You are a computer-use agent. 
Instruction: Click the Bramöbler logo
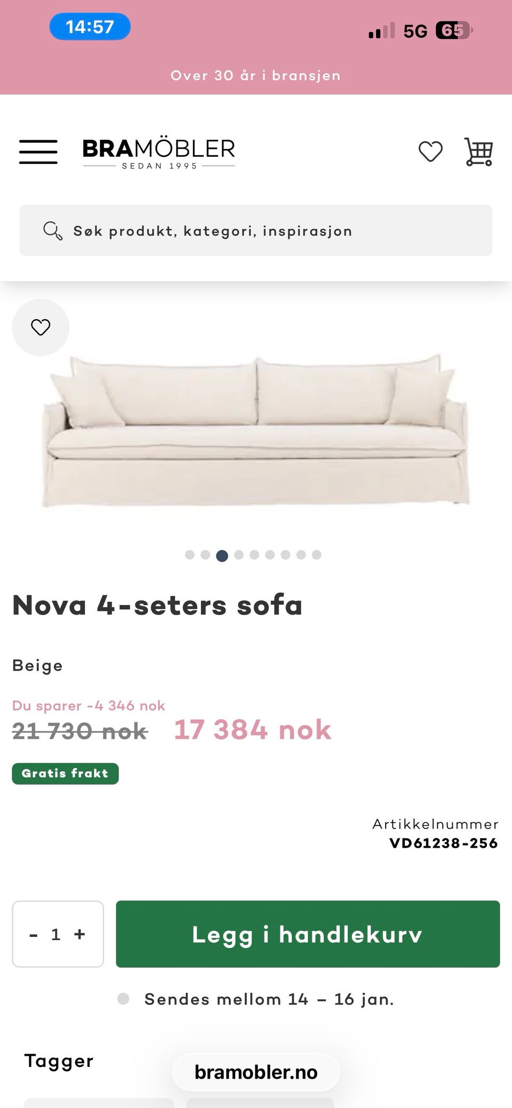[158, 154]
